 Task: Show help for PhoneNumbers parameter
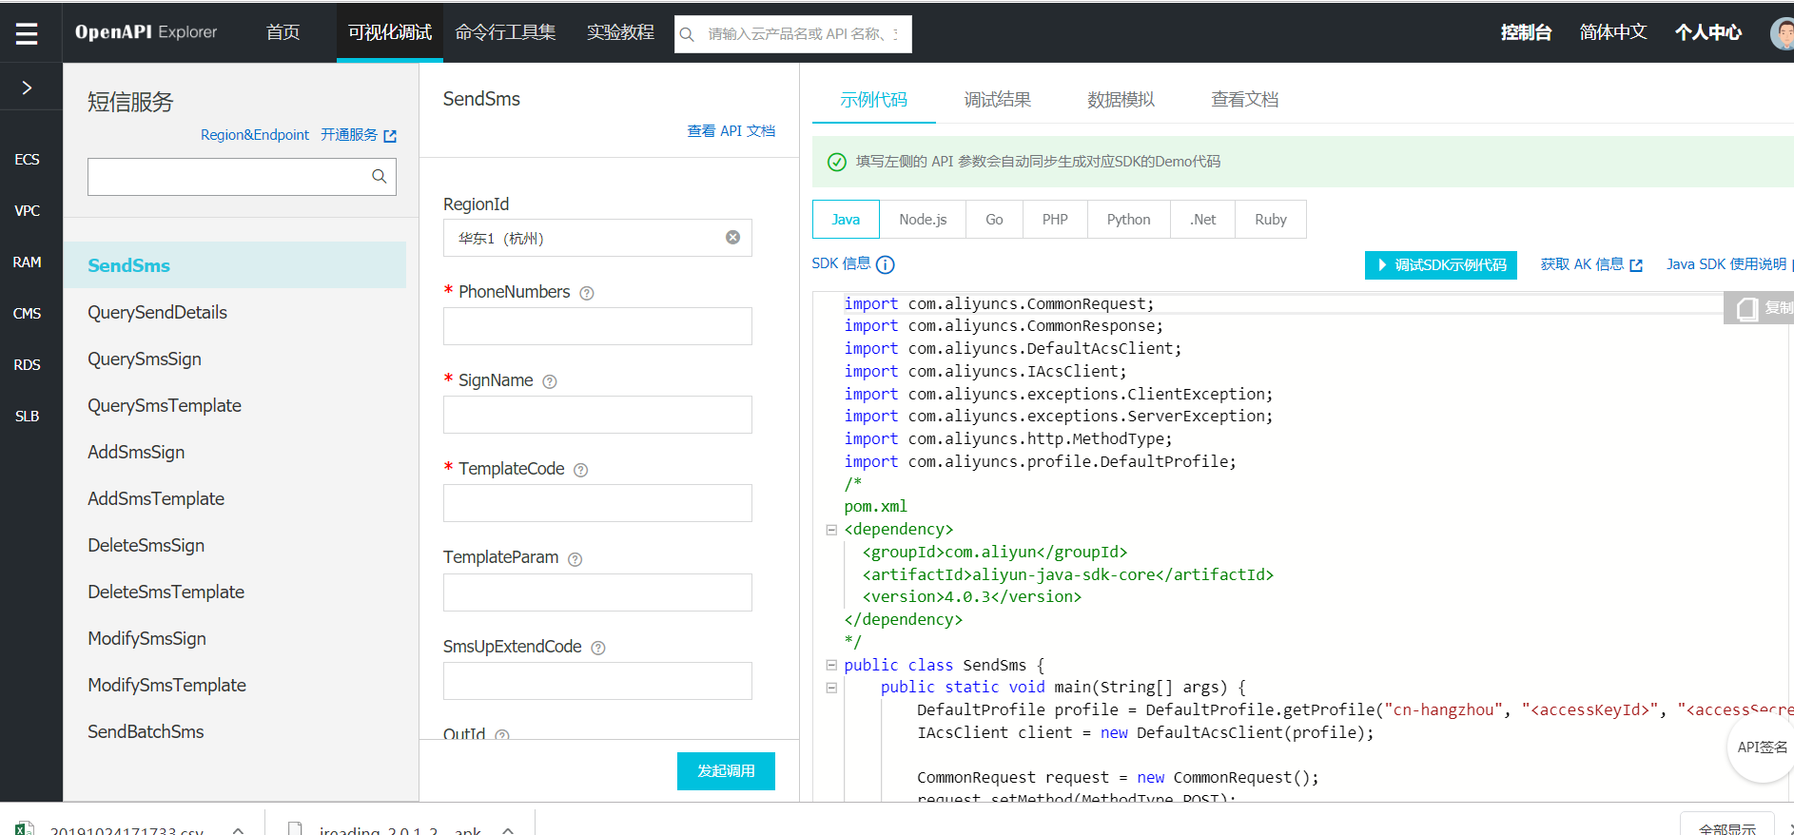click(x=587, y=293)
